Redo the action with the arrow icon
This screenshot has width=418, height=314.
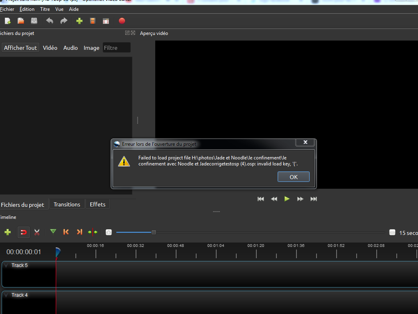64,21
